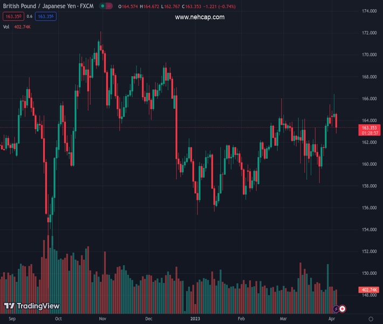Click the volume label 402.74K on axis

[x=370, y=290]
